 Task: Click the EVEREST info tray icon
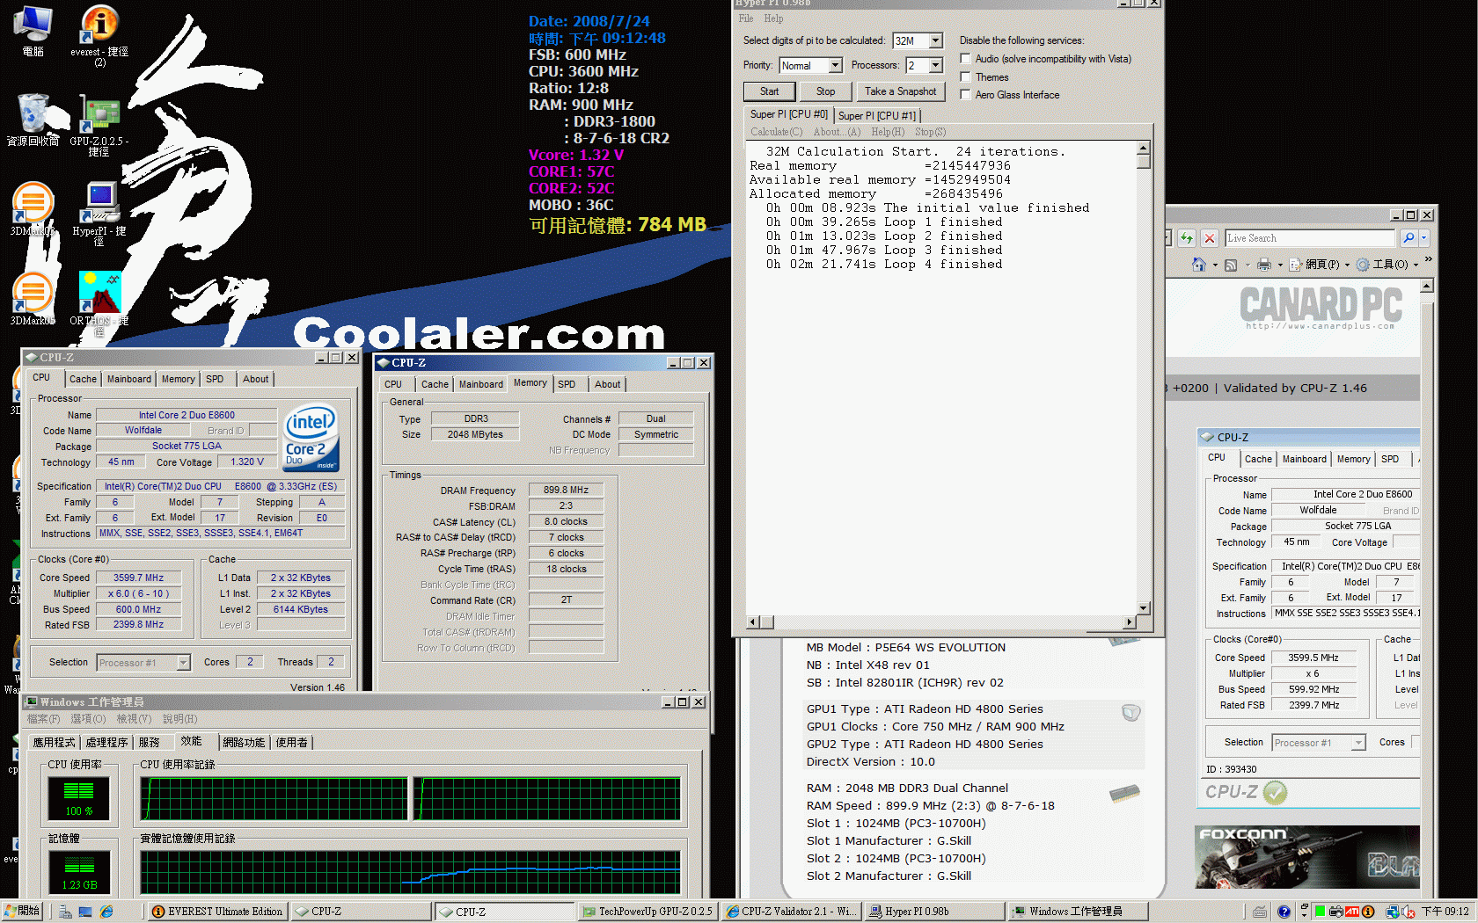pyautogui.click(x=1368, y=912)
